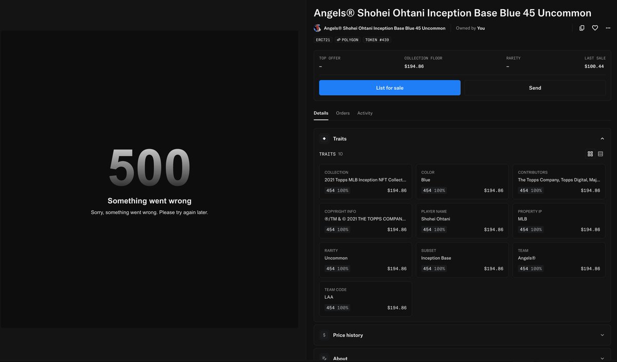Open the COLLECTION trait card
617x362 pixels.
(366, 182)
